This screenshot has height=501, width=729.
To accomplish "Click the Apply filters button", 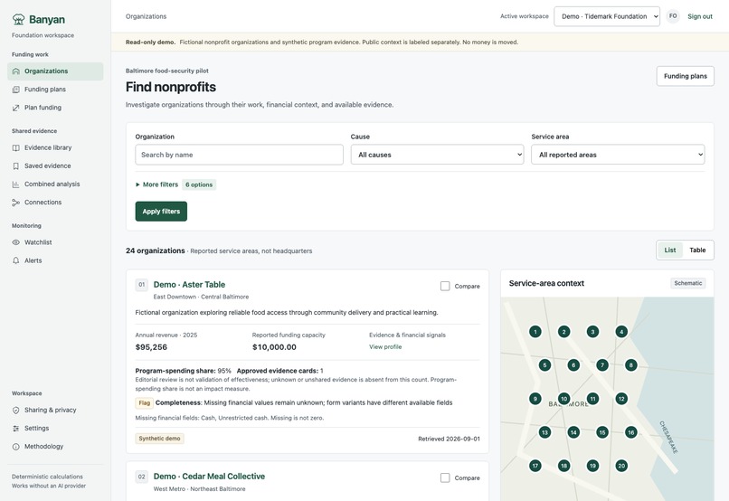I will [x=161, y=212].
